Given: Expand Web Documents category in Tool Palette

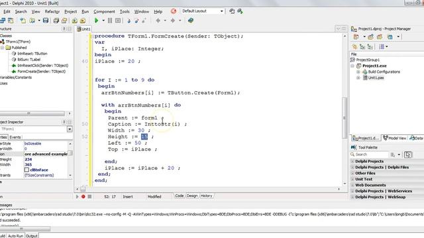Looking at the screenshot, I should coord(352,185).
